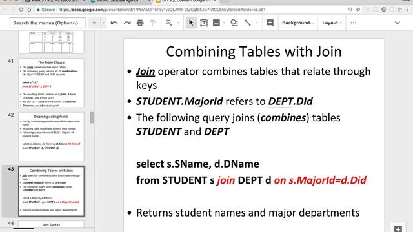Open the Layout dropdown
The height and width of the screenshot is (232, 413).
332,23
